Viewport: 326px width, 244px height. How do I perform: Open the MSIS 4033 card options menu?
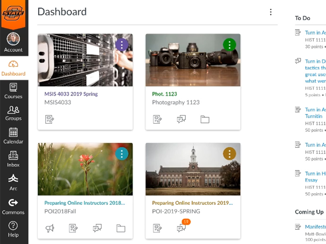122,45
